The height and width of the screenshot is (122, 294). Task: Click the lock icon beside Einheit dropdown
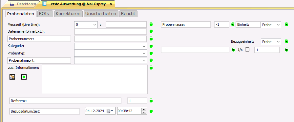tap(286, 24)
